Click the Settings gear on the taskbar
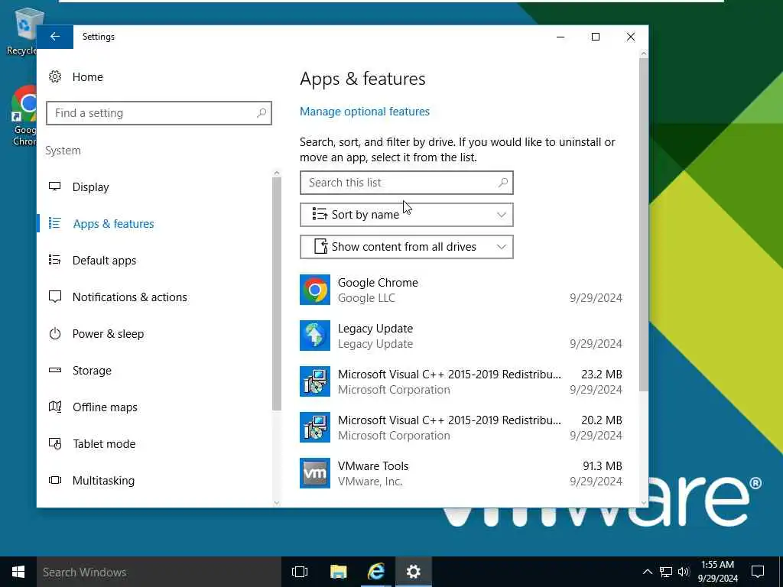The image size is (783, 587). [x=414, y=572]
